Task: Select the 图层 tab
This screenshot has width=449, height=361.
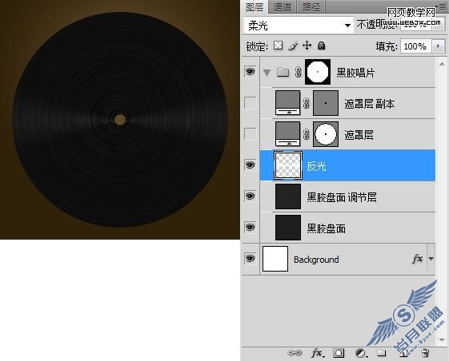Action: click(x=255, y=7)
